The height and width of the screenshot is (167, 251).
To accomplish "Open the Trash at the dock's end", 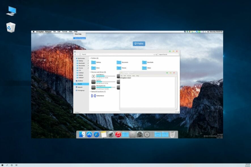I will (172, 134).
